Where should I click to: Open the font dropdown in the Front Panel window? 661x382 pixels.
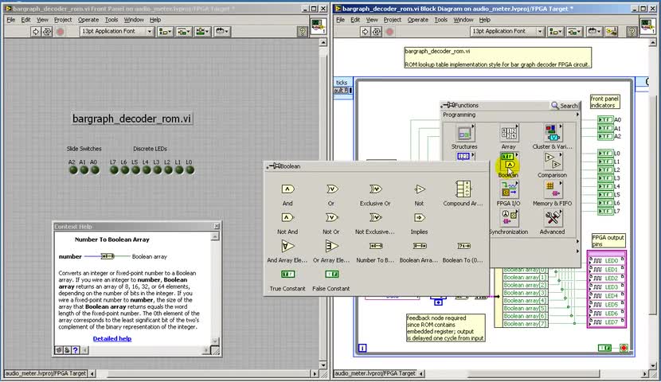[114, 31]
